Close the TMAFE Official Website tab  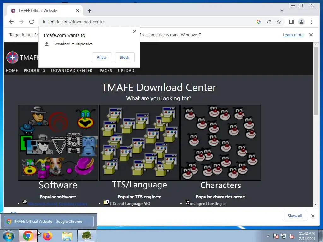(78, 11)
